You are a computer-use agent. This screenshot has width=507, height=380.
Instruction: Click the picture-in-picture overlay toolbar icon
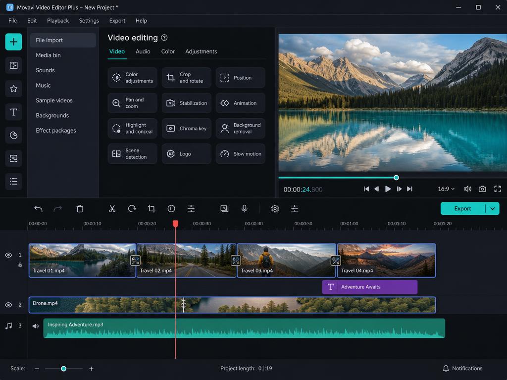tap(224, 209)
